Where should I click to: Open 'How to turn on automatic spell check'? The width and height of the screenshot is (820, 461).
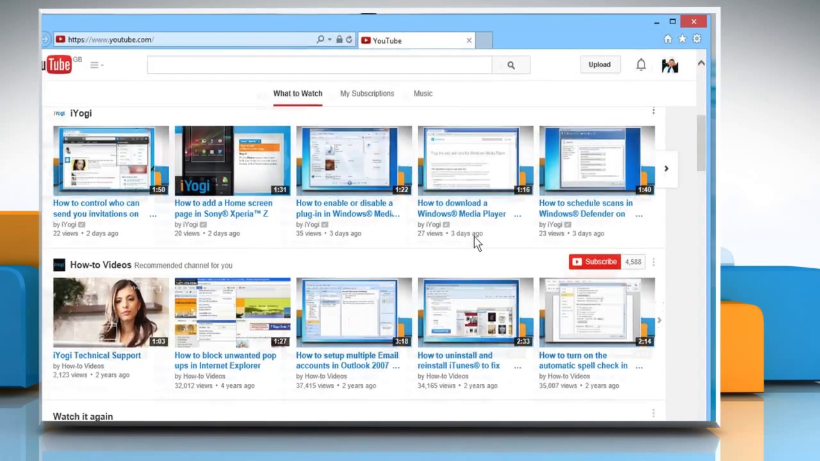click(584, 360)
